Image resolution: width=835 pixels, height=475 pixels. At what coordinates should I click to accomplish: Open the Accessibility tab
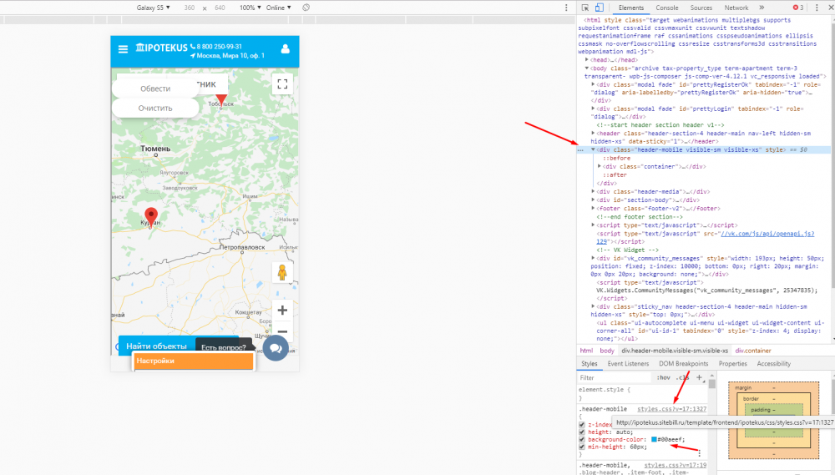(774, 364)
